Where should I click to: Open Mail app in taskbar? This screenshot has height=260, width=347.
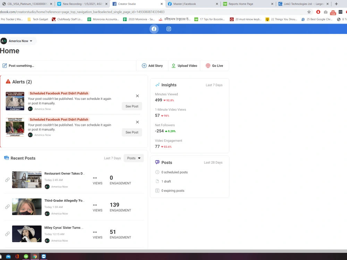8,257
